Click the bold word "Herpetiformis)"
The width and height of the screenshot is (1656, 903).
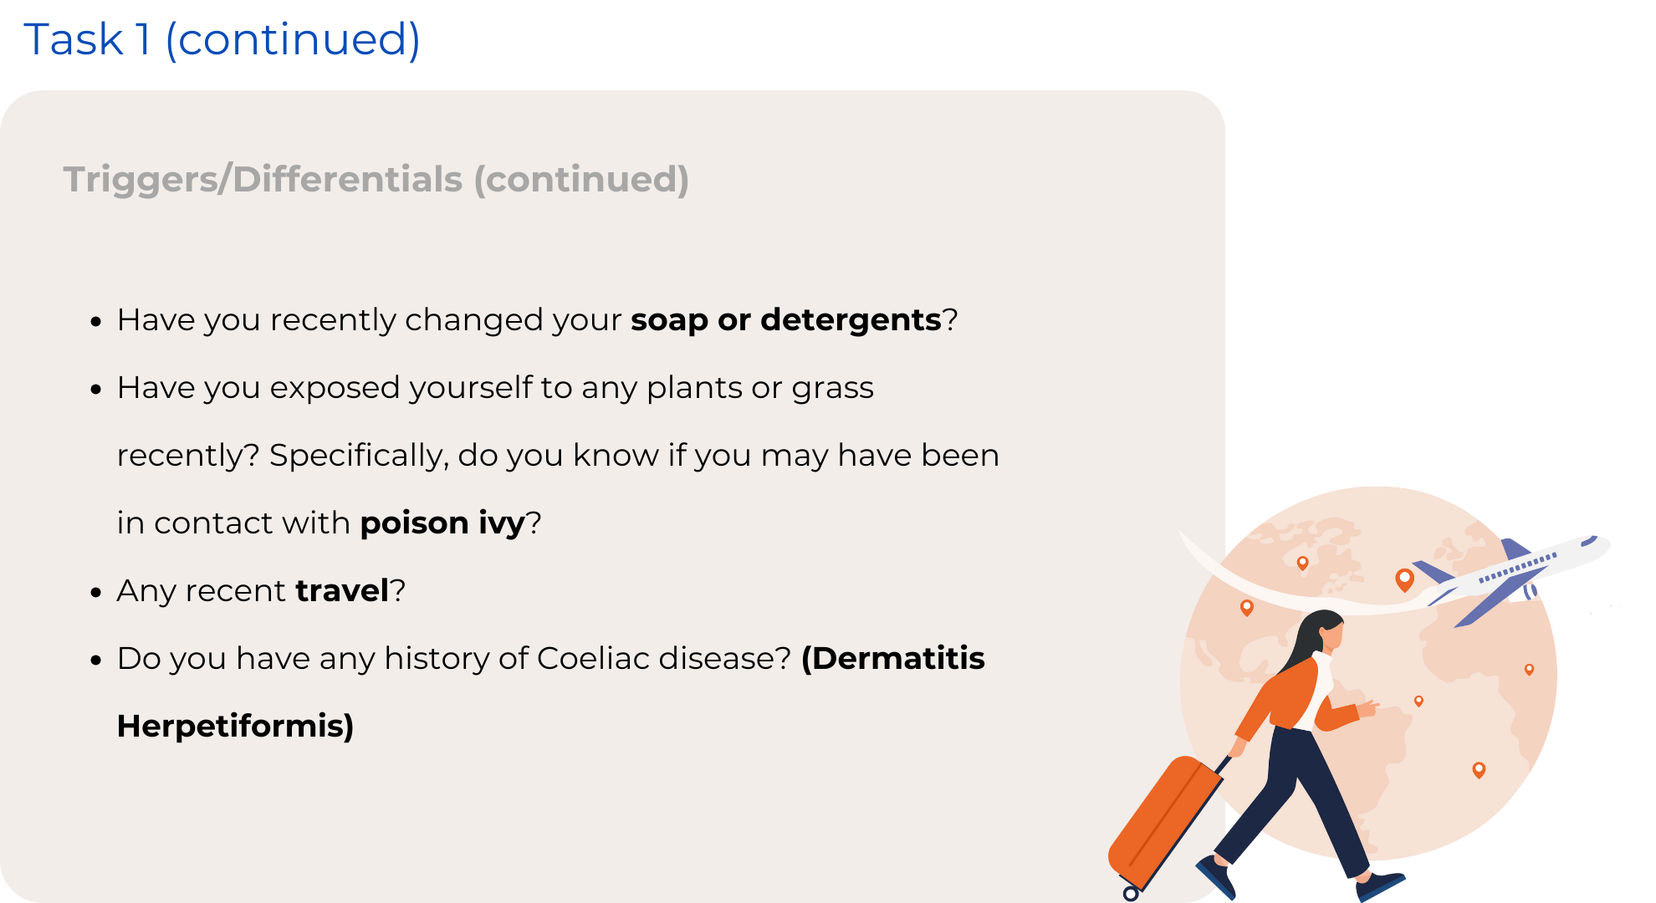point(235,727)
